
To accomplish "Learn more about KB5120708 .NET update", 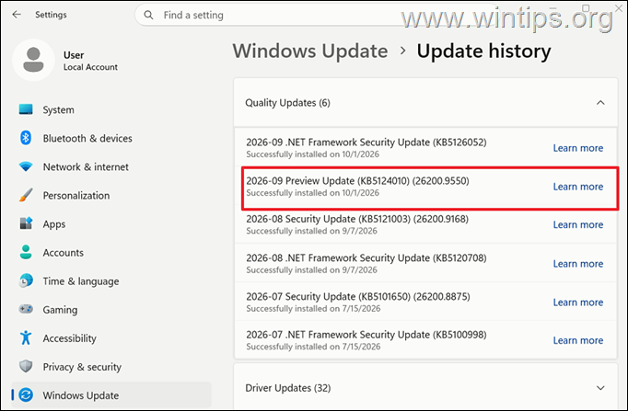I will [x=578, y=264].
